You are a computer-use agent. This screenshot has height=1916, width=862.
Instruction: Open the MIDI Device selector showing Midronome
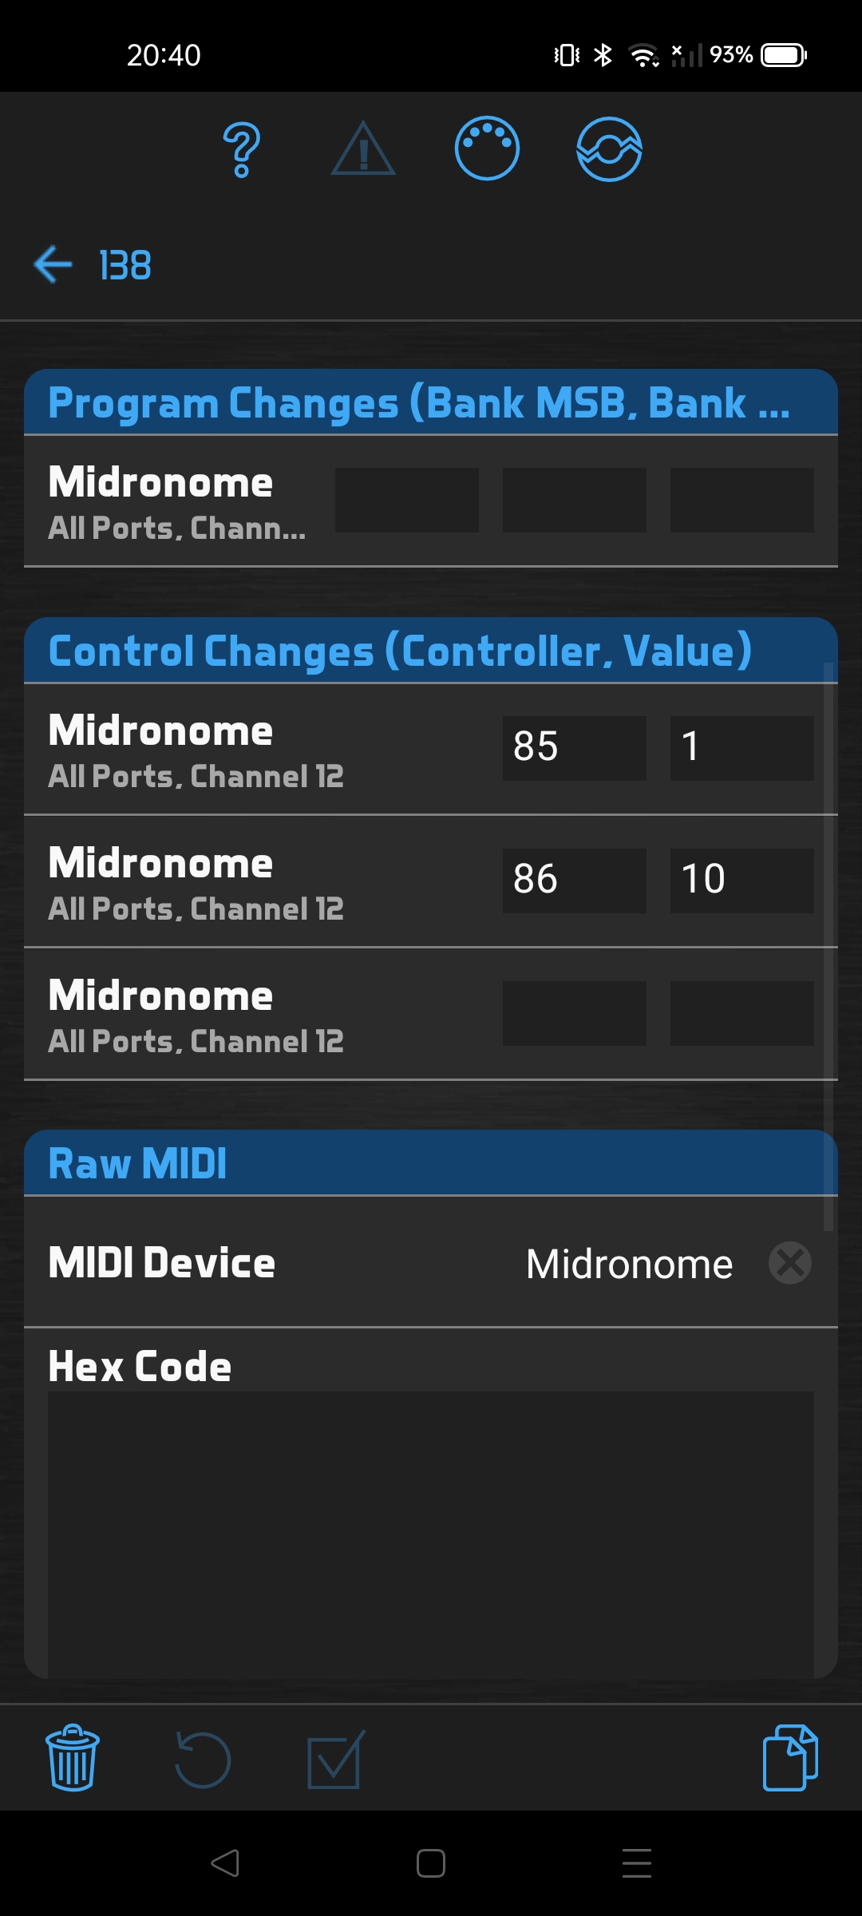click(x=629, y=1264)
